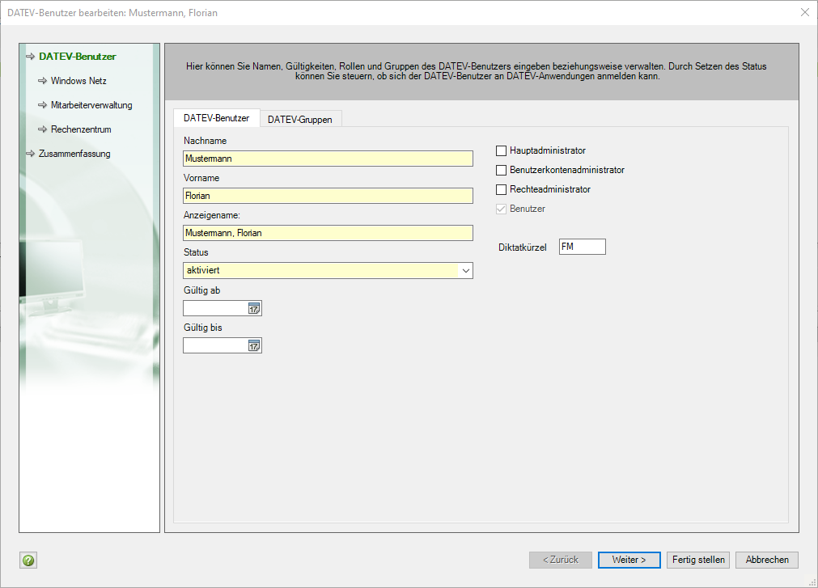Click the Weiter > button
This screenshot has width=818, height=588.
click(629, 560)
